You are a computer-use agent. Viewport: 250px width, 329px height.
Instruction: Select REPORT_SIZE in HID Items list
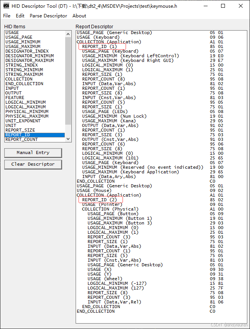click(x=34, y=130)
